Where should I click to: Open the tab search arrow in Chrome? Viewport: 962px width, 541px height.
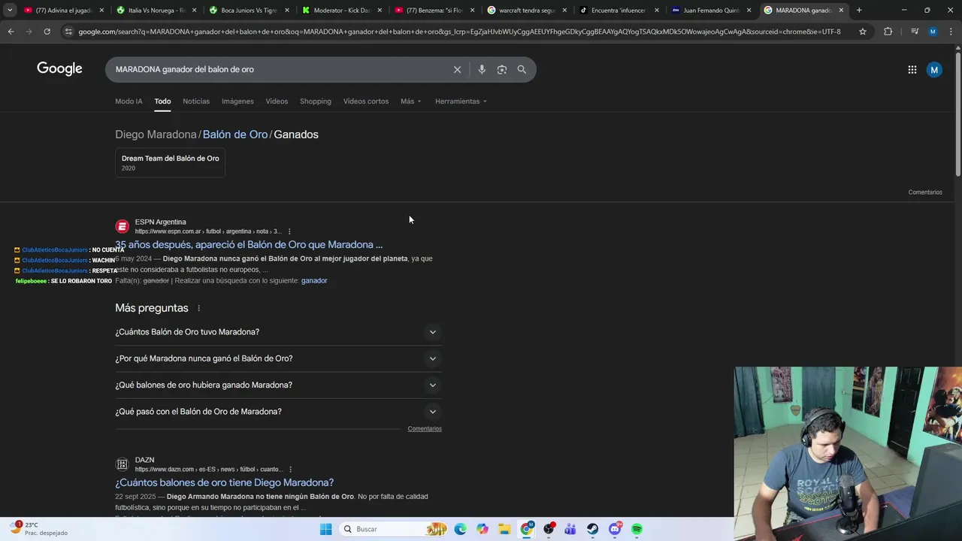click(10, 10)
